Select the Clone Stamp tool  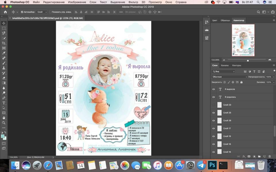tap(4, 68)
